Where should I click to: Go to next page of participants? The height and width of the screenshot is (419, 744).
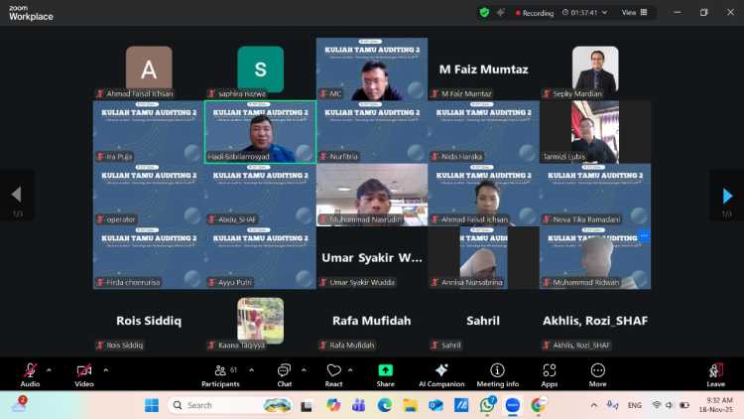(727, 196)
